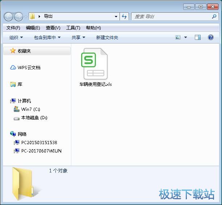The height and width of the screenshot is (205, 222).
Task: Select PC201503151538 network computer
Action: pos(39,142)
